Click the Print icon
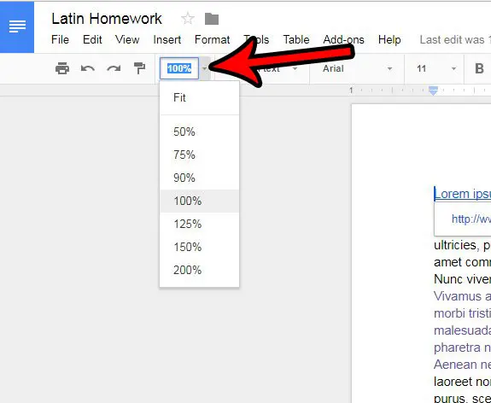The width and height of the screenshot is (491, 403). tap(62, 68)
